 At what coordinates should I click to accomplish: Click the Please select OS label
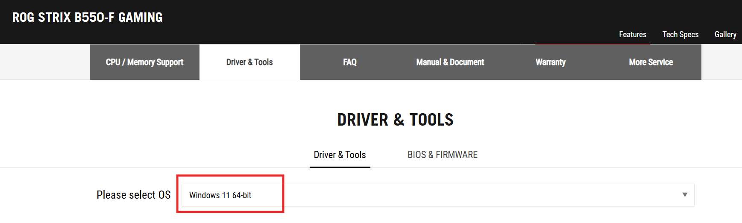134,195
